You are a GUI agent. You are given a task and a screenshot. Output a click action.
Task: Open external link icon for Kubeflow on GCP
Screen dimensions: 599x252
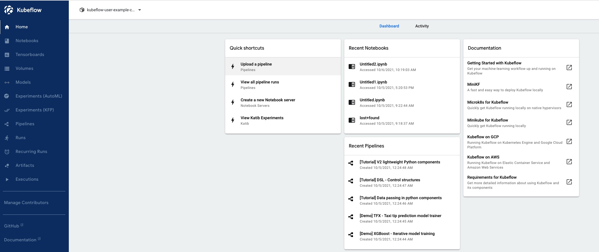pos(569,141)
